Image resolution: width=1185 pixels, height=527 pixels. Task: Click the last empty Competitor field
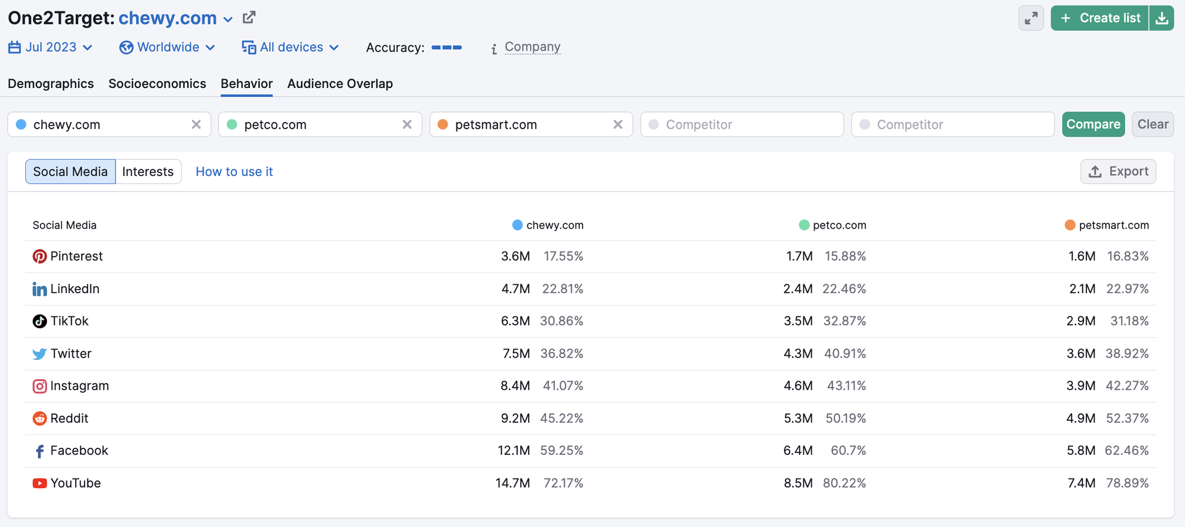953,124
